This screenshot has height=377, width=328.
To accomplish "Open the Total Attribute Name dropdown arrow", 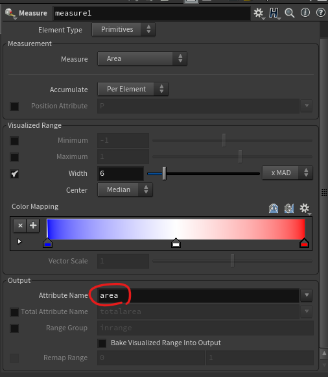I will (307, 311).
